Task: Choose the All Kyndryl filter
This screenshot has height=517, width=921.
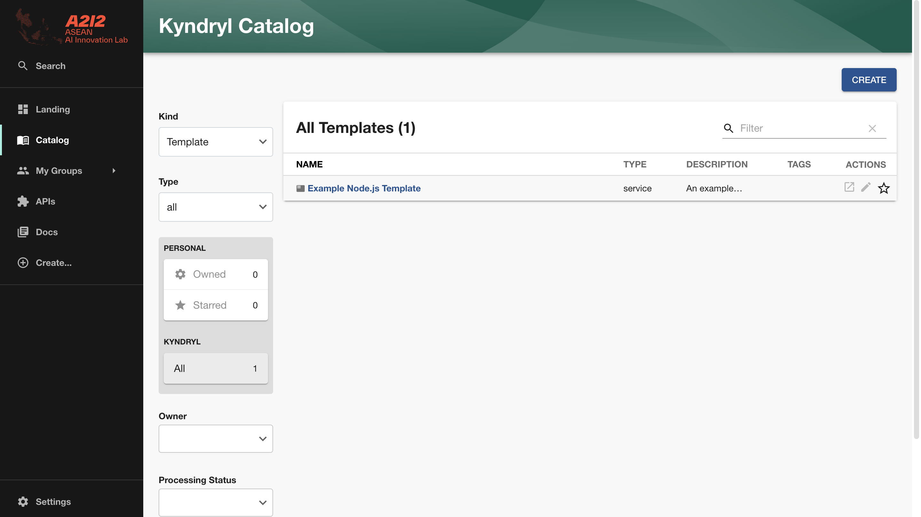Action: coord(216,368)
